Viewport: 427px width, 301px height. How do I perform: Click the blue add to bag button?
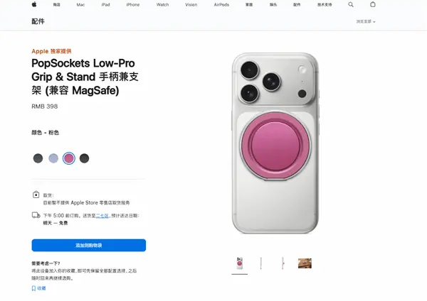(89, 246)
